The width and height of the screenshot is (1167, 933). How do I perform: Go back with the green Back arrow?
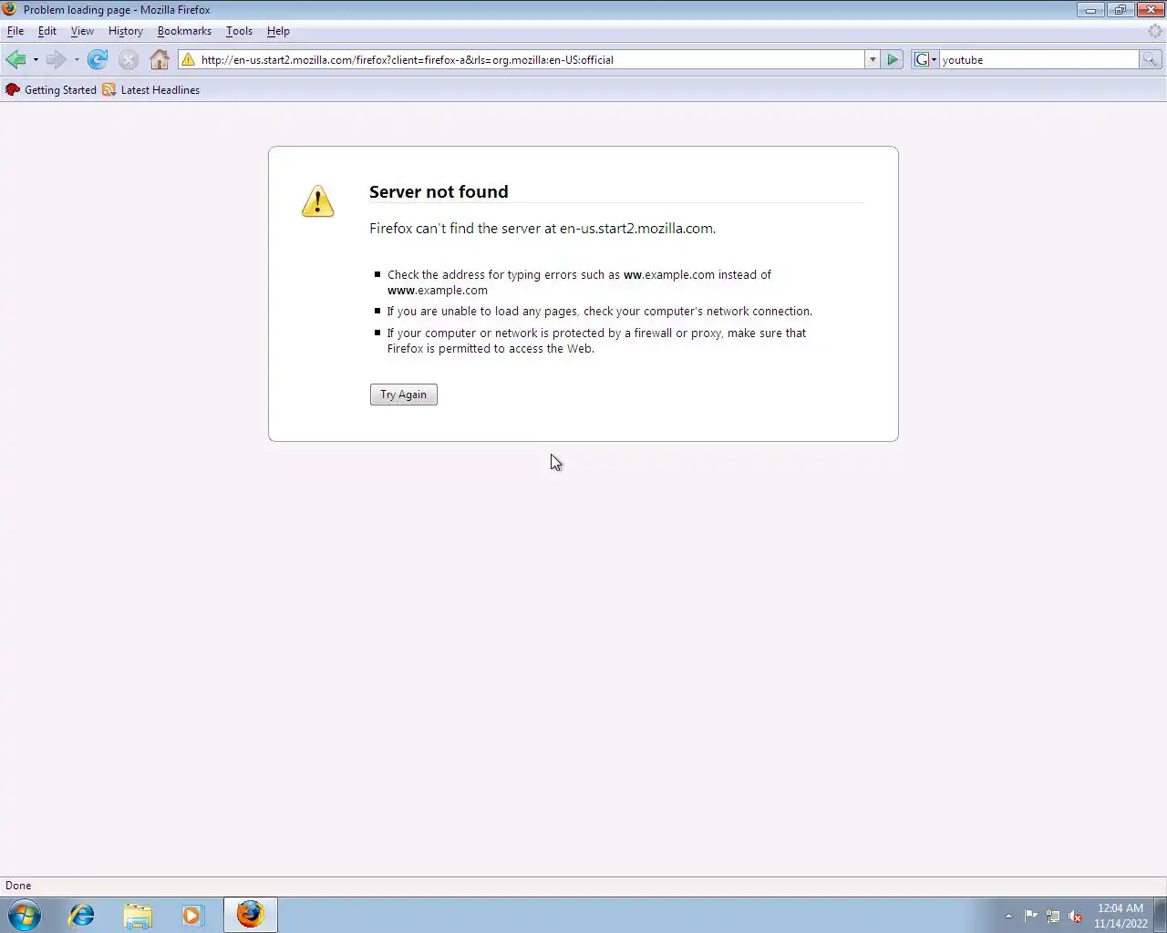click(15, 60)
